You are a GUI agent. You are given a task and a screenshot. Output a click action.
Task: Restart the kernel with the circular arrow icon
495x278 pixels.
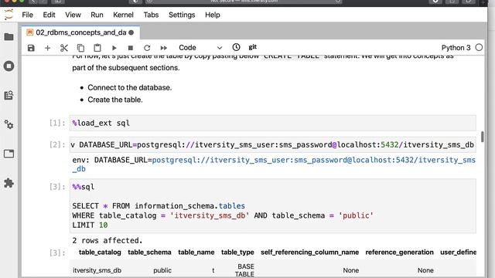coord(147,48)
